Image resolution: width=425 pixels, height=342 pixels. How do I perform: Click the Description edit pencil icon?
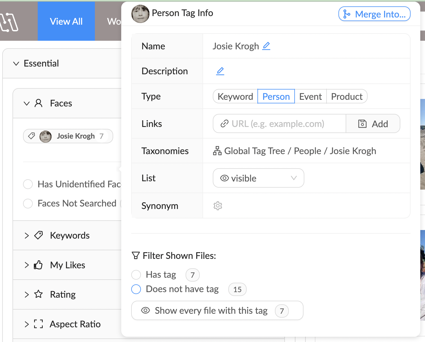(x=220, y=71)
